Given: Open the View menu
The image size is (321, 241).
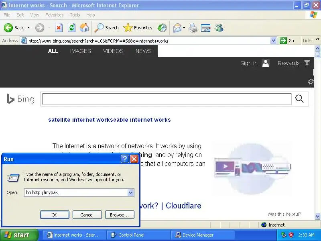Looking at the screenshot, I should 35,15.
